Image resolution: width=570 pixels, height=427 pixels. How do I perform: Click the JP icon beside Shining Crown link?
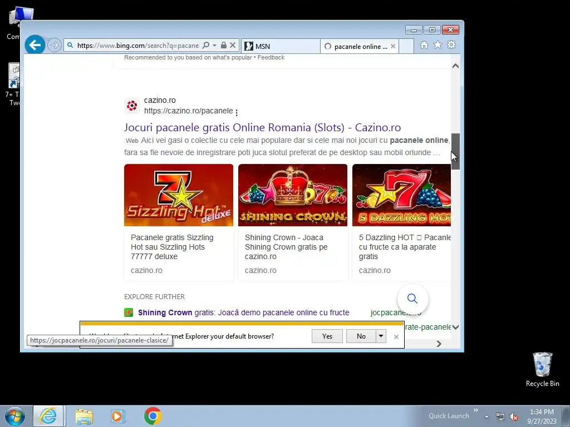pos(129,312)
